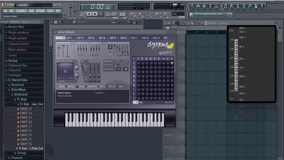Start playback with the Play button
Viewport: 284px width, 160px height.
pos(89,14)
